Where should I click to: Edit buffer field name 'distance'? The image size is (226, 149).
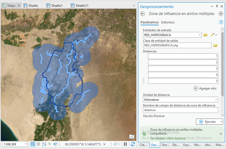click(x=181, y=110)
